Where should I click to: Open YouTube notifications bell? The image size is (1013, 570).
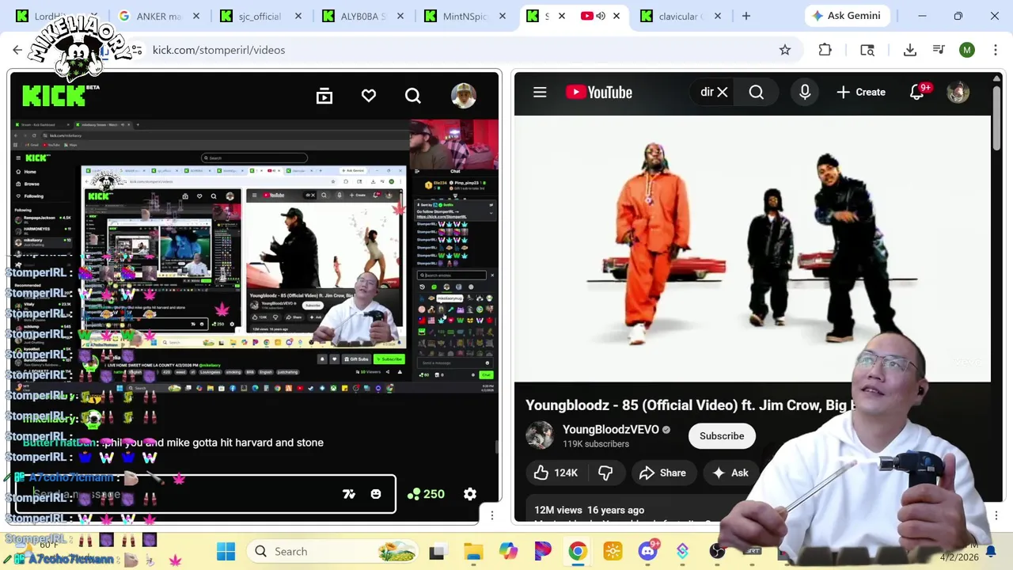[918, 92]
